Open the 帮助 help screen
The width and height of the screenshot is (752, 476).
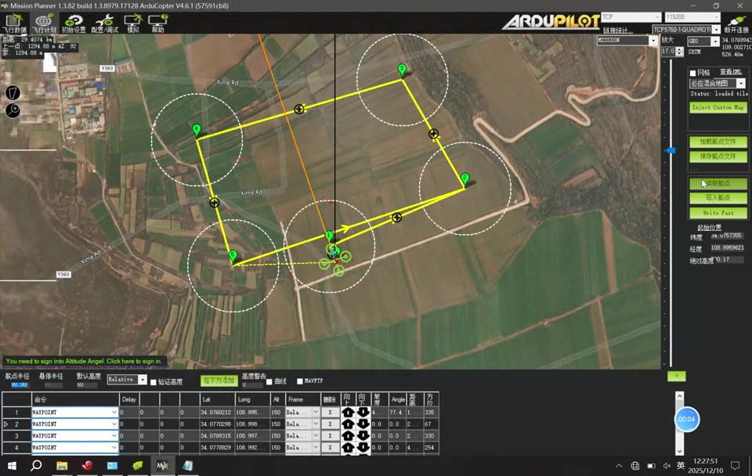click(x=157, y=23)
